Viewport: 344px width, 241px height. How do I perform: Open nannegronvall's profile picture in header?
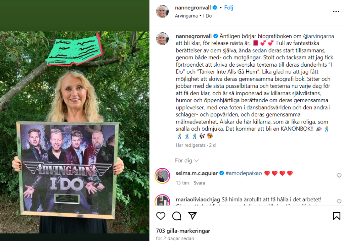[x=162, y=11]
